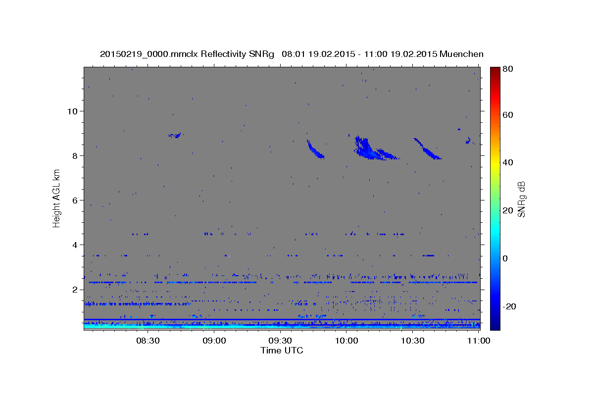Click the plot title text starting 20150219_0000.mmclx
This screenshot has width=594, height=396.
(292, 54)
